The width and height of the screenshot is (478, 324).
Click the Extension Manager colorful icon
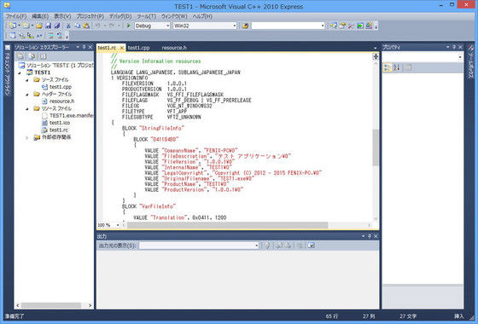[369, 26]
